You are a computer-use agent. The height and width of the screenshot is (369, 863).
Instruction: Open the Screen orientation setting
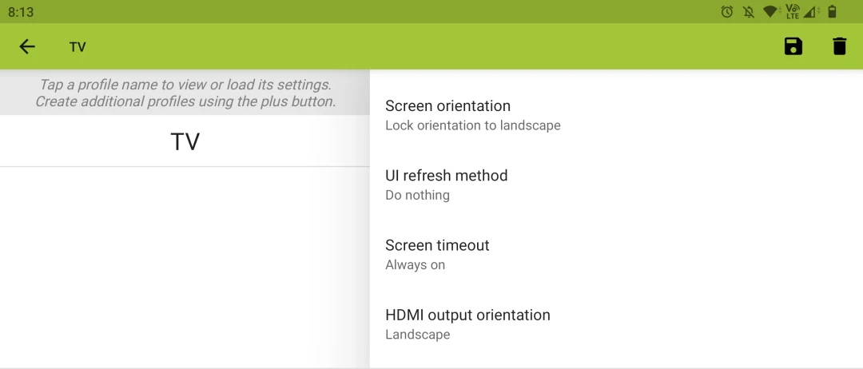(447, 106)
